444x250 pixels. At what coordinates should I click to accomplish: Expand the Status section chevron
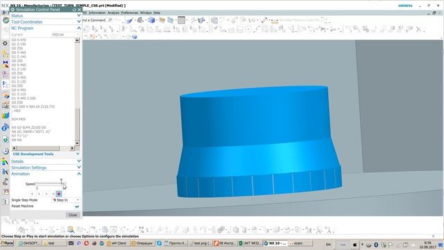click(x=78, y=15)
